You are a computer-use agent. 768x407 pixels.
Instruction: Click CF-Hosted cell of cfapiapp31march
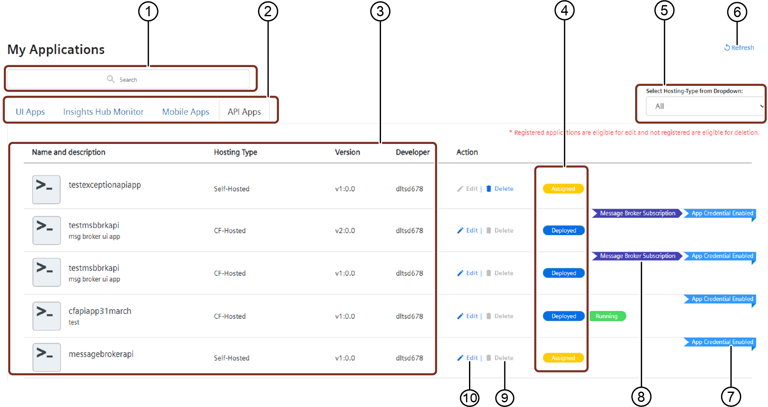230,316
